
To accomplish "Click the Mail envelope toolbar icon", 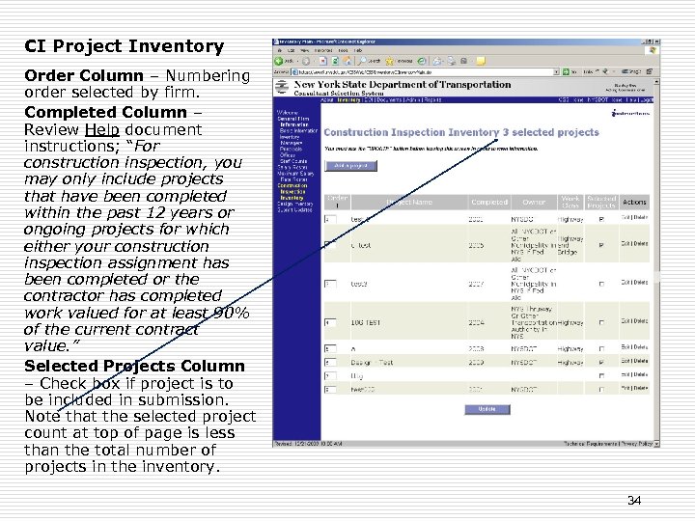I will pyautogui.click(x=436, y=61).
